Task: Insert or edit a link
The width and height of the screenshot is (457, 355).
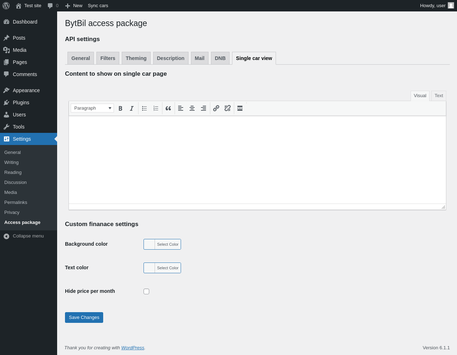Action: coord(216,108)
